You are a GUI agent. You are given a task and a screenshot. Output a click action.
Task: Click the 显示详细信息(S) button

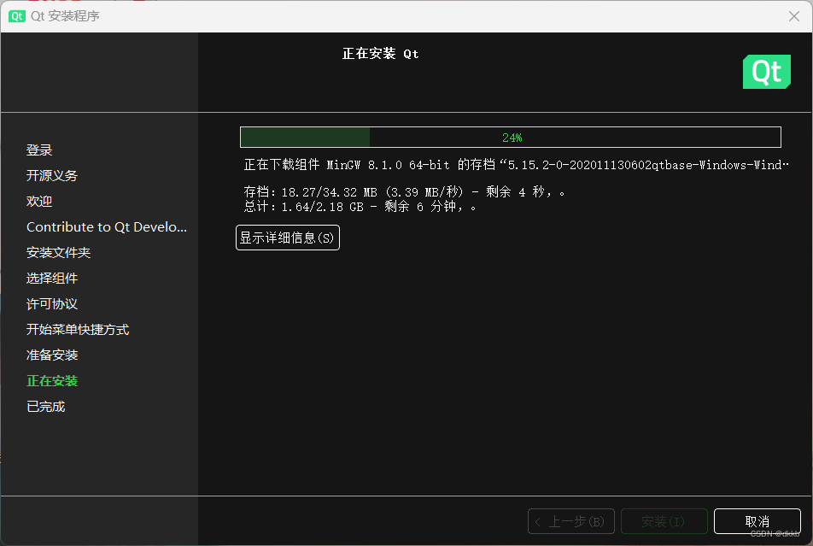288,238
